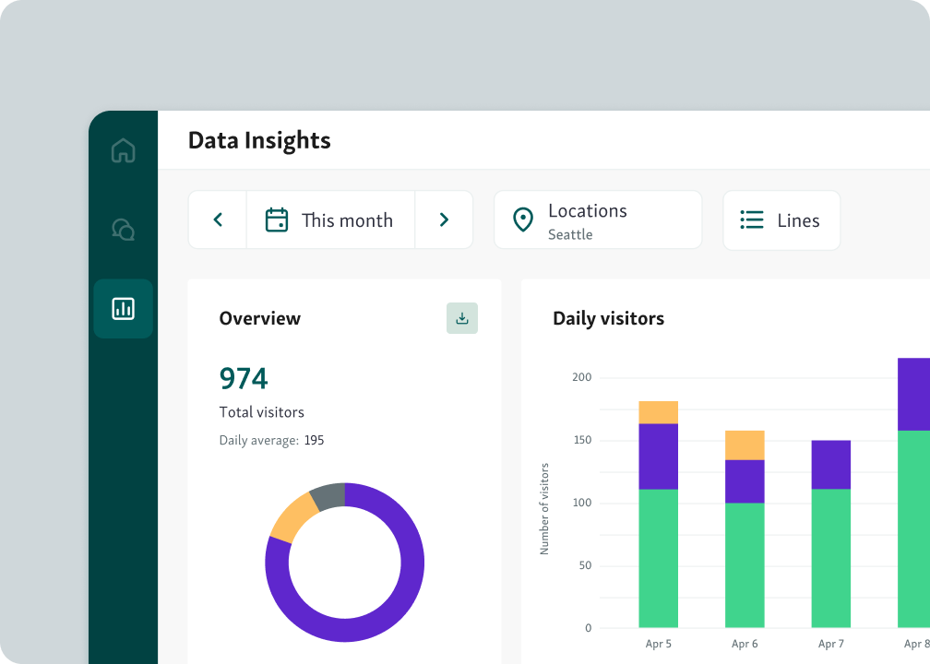Click the calendar icon beside This month
Viewport: 930px width, 664px height.
[277, 220]
